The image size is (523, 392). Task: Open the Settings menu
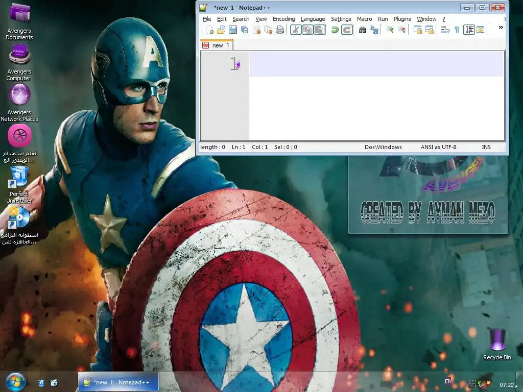[x=341, y=19]
